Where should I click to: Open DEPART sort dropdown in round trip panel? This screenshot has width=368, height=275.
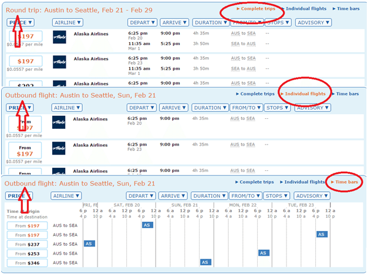(143, 22)
